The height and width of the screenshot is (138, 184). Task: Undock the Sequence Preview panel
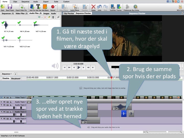182,13
